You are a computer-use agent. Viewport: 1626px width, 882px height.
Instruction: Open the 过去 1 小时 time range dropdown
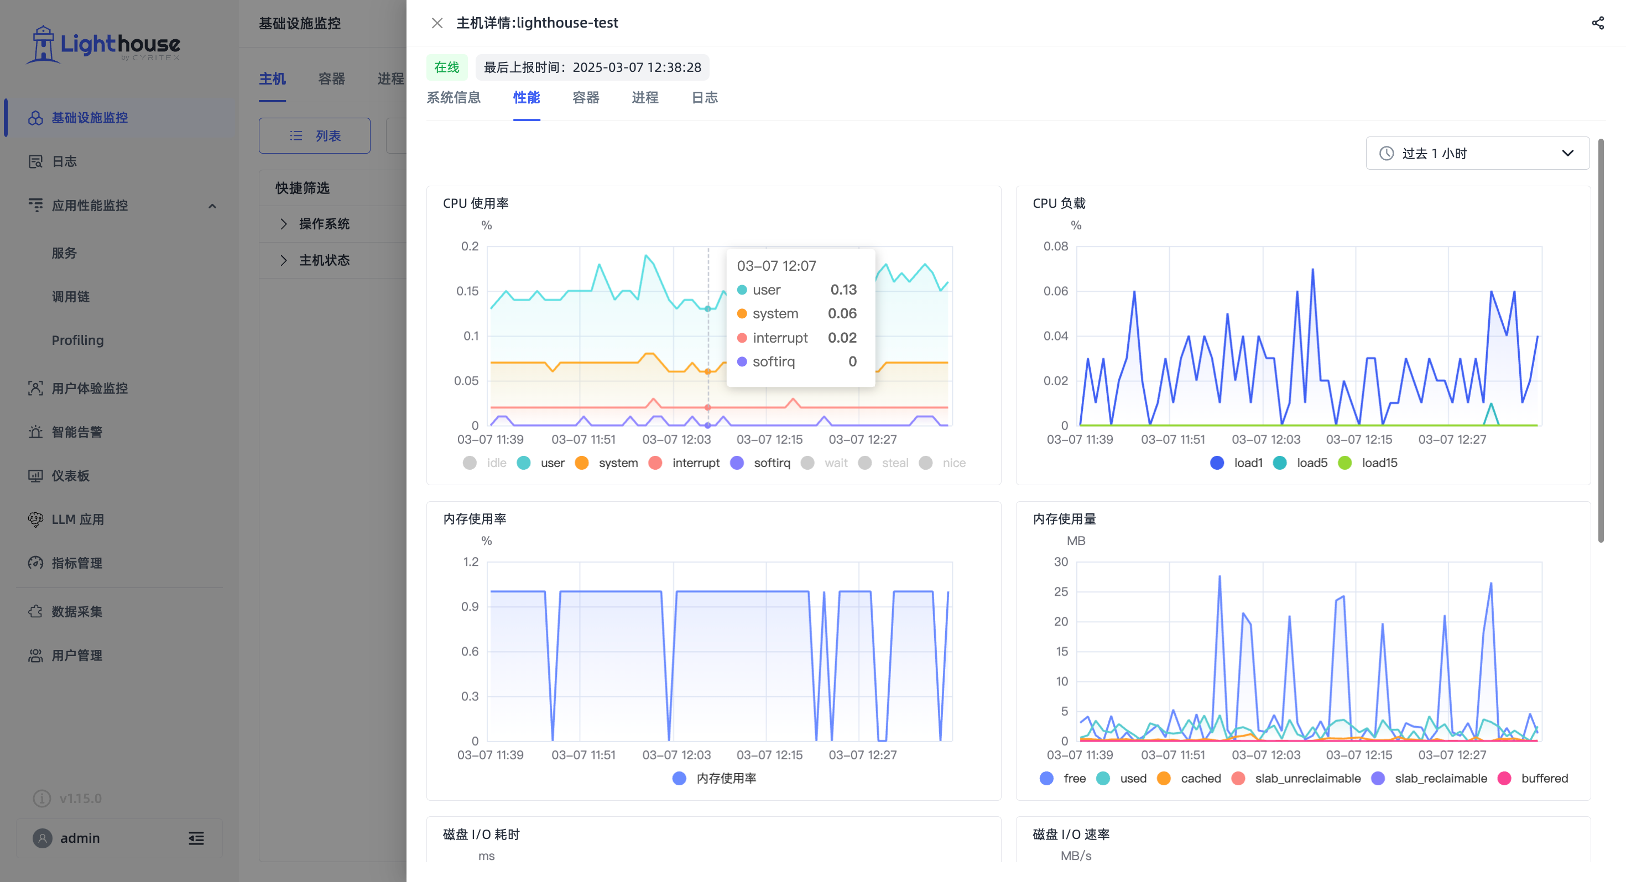pyautogui.click(x=1477, y=153)
